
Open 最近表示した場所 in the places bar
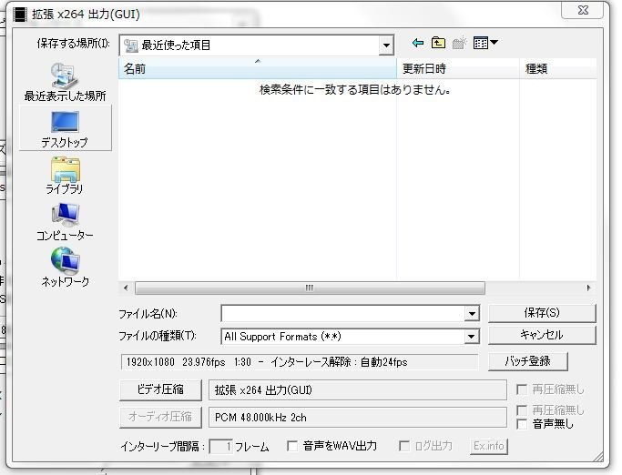65,83
